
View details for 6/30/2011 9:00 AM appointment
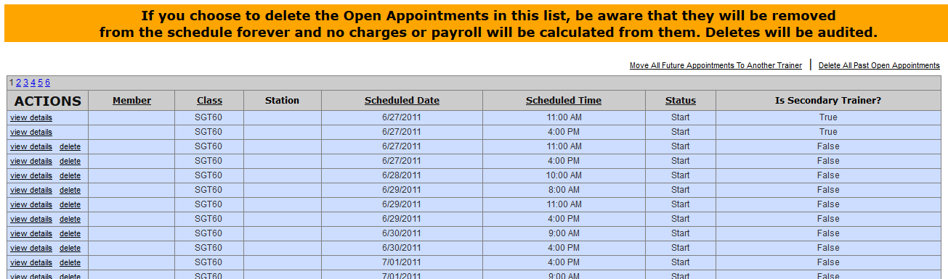point(31,233)
